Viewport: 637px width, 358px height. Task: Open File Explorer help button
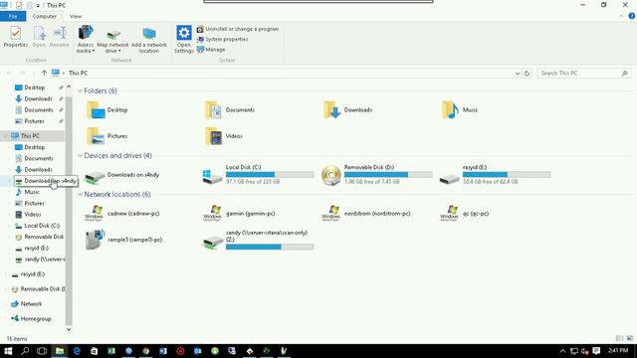click(x=631, y=16)
